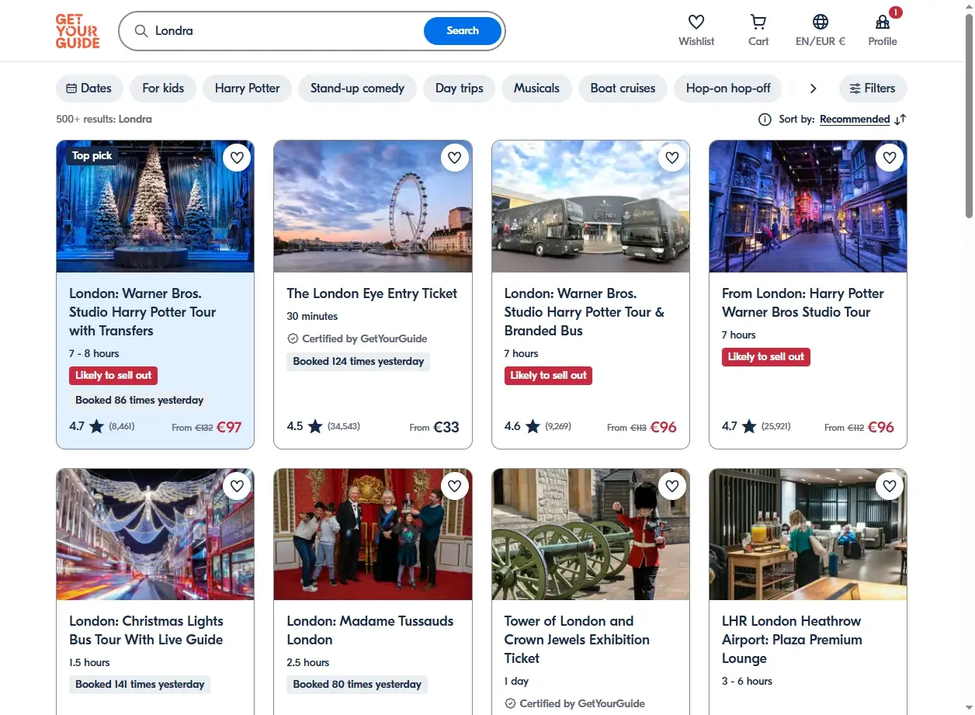Viewport: 975px width, 715px height.
Task: Click the airport lounge thumbnail
Action: pyautogui.click(x=808, y=534)
